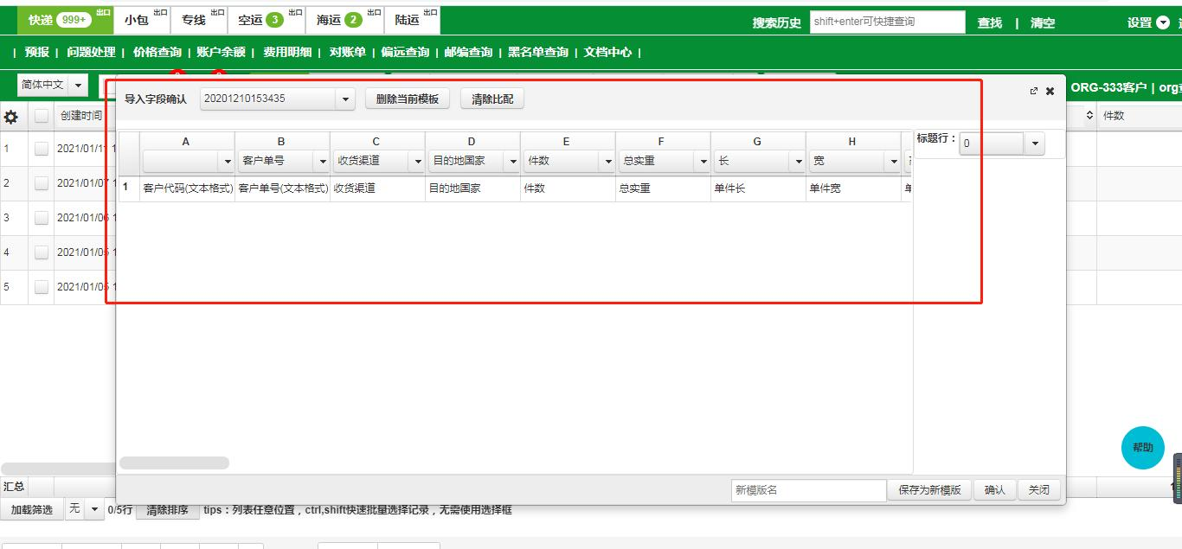Expand the 长 column G dropdown
This screenshot has width=1182, height=549.
799,162
